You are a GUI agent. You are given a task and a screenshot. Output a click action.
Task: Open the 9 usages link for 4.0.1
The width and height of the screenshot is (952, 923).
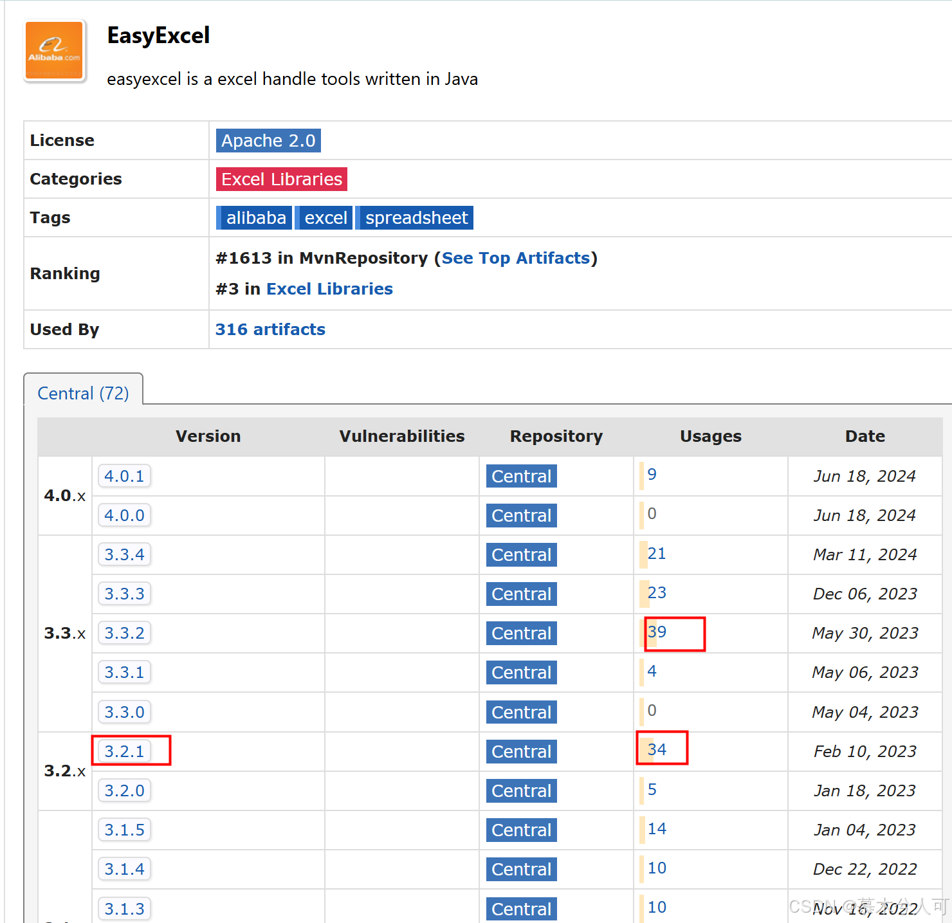[x=652, y=475]
